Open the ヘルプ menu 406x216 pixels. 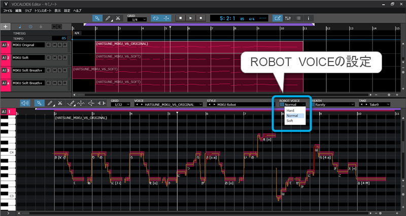click(x=77, y=11)
